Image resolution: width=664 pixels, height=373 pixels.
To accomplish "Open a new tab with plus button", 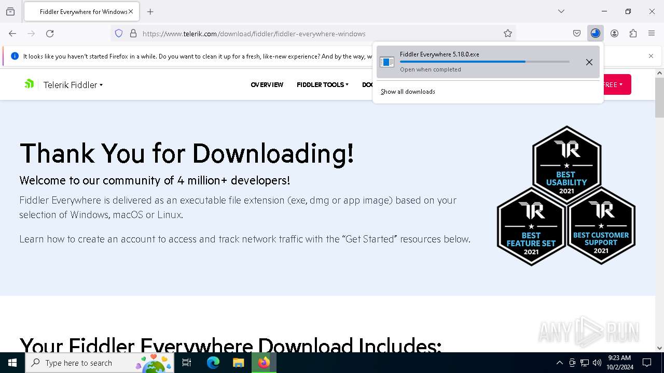I will (150, 11).
